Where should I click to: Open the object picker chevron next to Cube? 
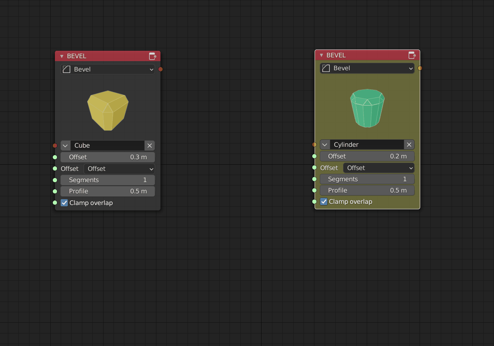pyautogui.click(x=65, y=146)
